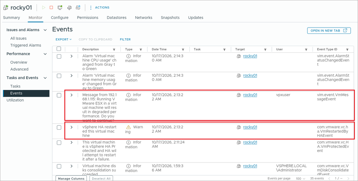Go to next events page arrow

point(348,178)
